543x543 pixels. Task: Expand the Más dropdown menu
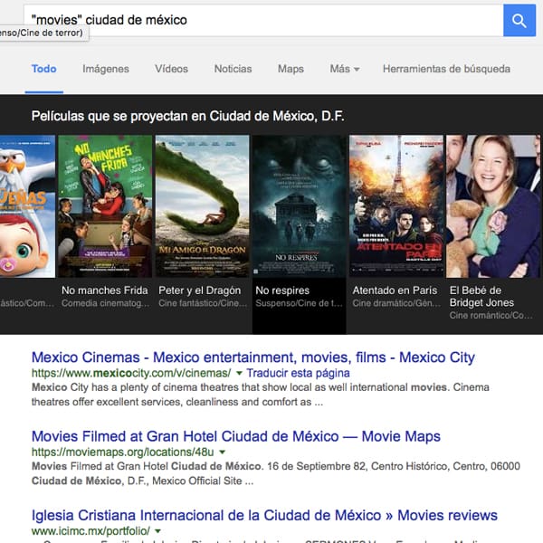(x=344, y=69)
